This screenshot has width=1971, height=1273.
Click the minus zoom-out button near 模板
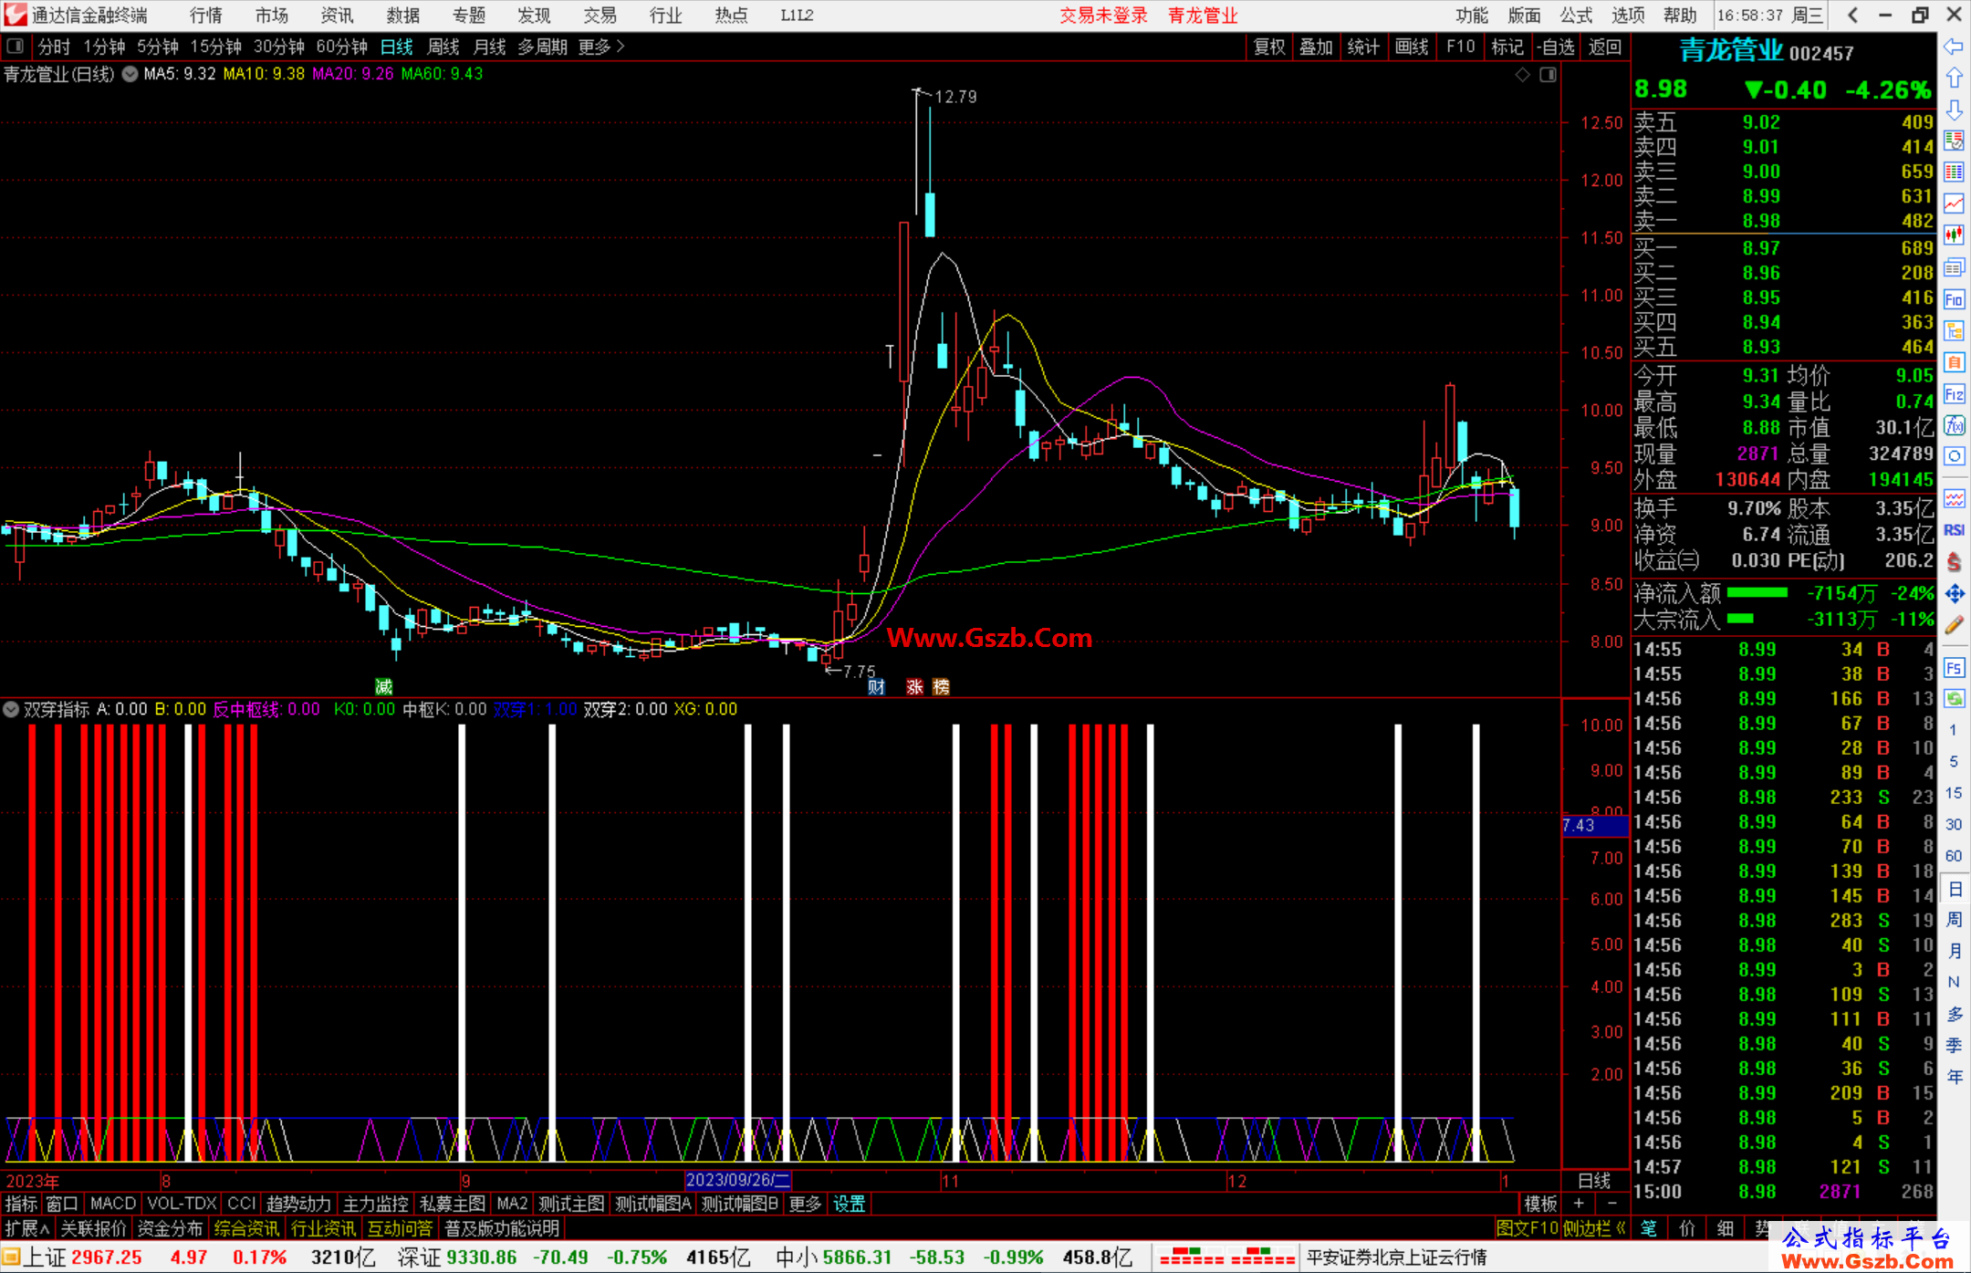[1612, 1204]
